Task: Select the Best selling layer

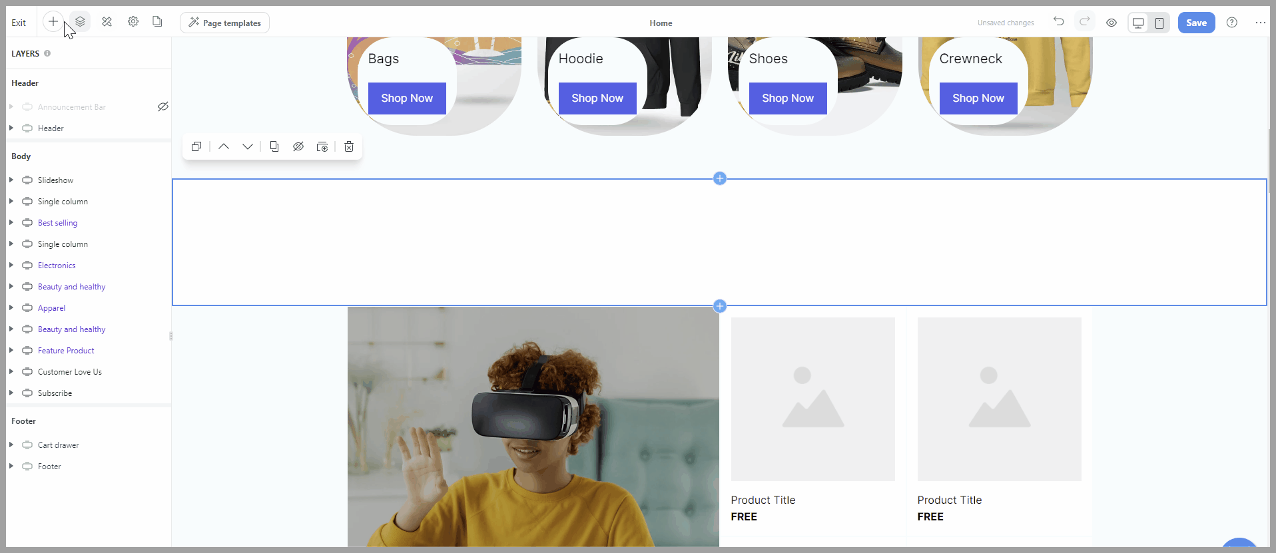Action: tap(89, 223)
